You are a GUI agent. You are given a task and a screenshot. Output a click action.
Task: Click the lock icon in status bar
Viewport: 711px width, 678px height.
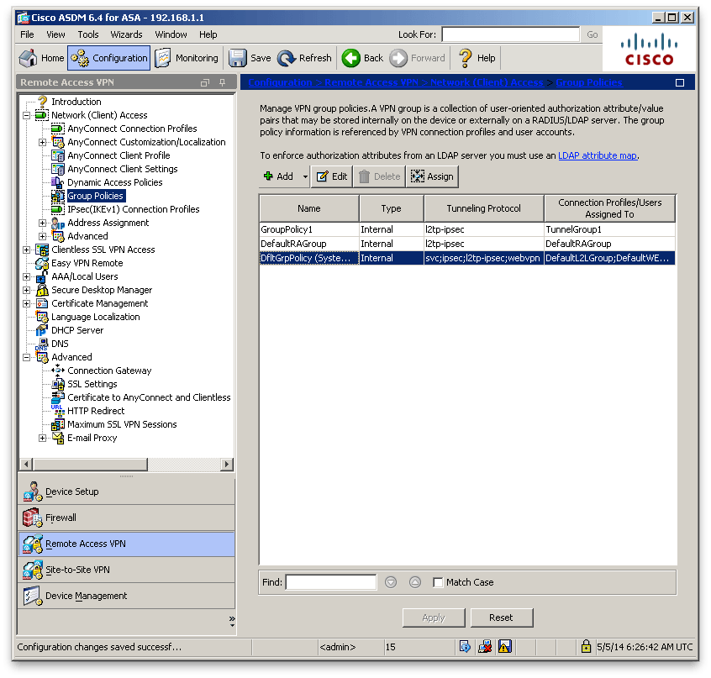(586, 647)
